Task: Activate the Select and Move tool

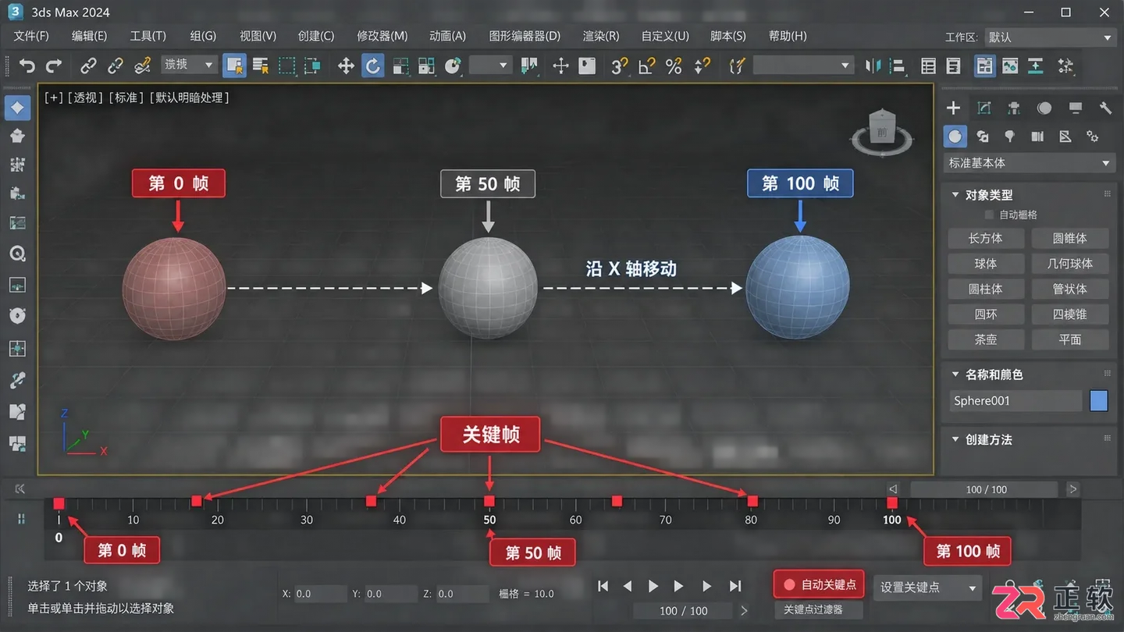Action: 346,66
